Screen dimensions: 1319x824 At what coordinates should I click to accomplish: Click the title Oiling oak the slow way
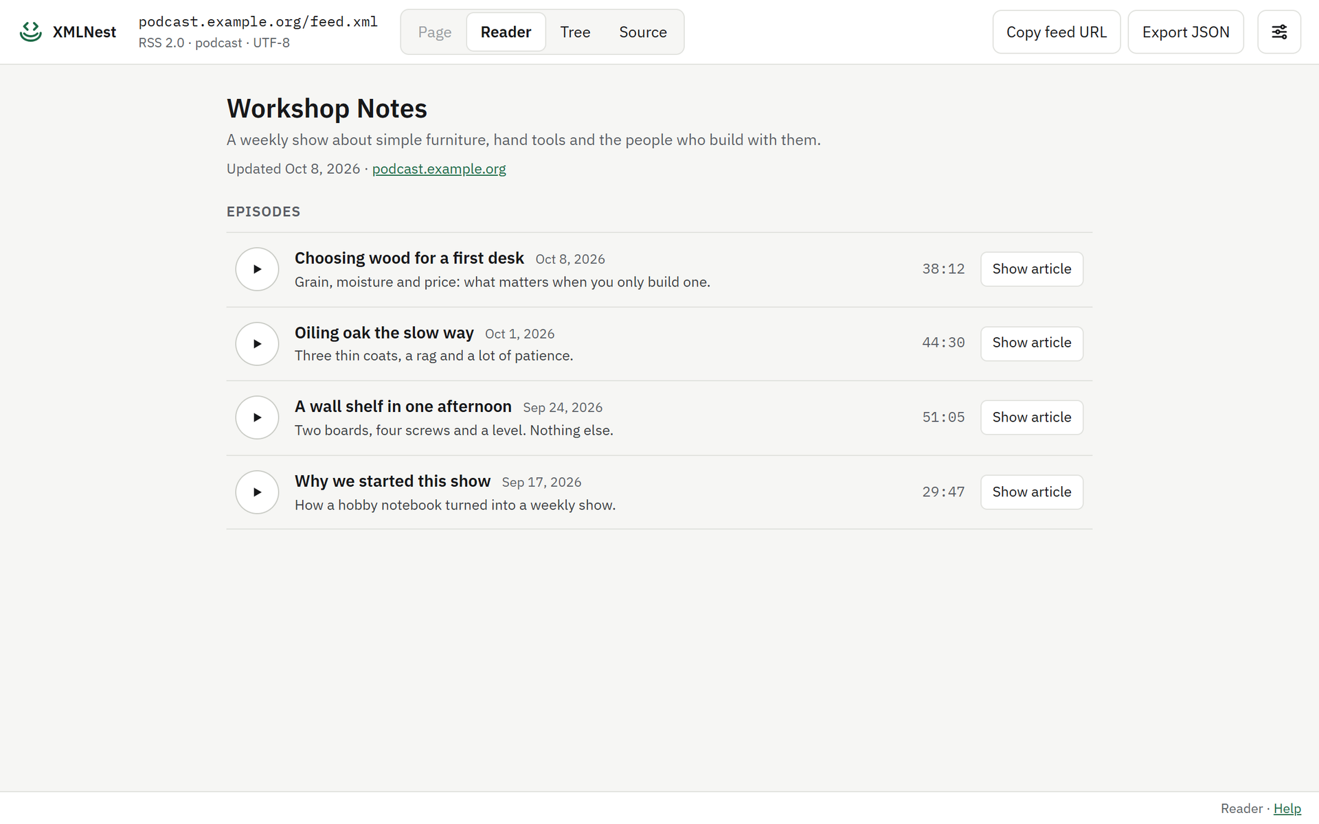coord(384,333)
